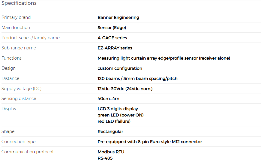Click the green LED (power ON) line

pos(121,115)
